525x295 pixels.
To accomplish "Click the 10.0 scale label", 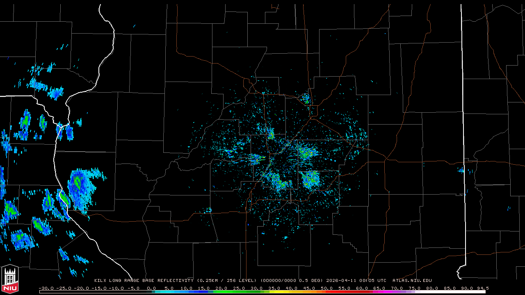I will (187, 288).
